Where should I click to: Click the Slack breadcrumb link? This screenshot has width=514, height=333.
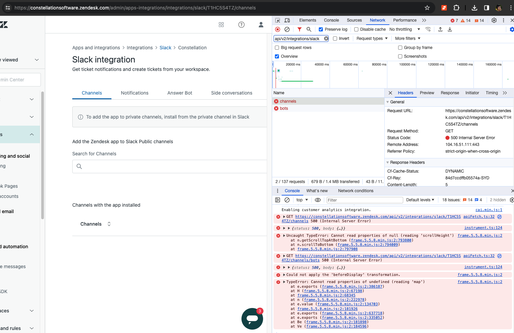(165, 48)
